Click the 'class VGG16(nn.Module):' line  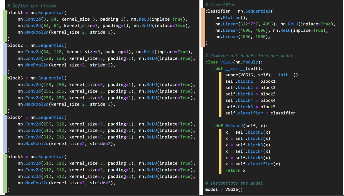234,62
